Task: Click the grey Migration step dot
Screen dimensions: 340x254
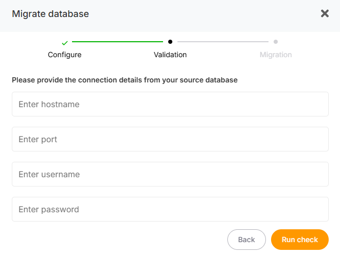Action: point(276,42)
